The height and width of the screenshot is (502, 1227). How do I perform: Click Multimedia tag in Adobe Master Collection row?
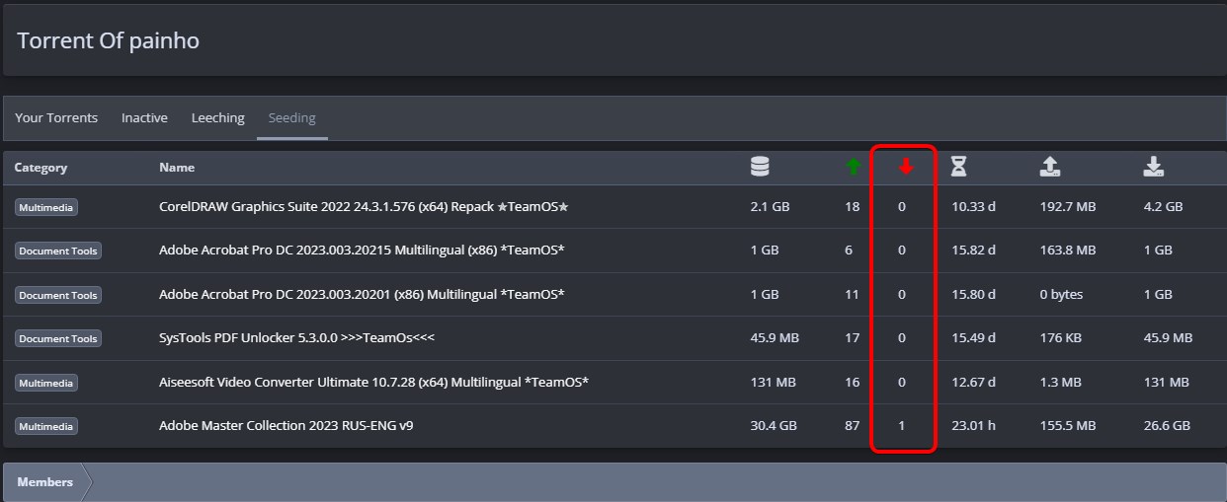[46, 426]
